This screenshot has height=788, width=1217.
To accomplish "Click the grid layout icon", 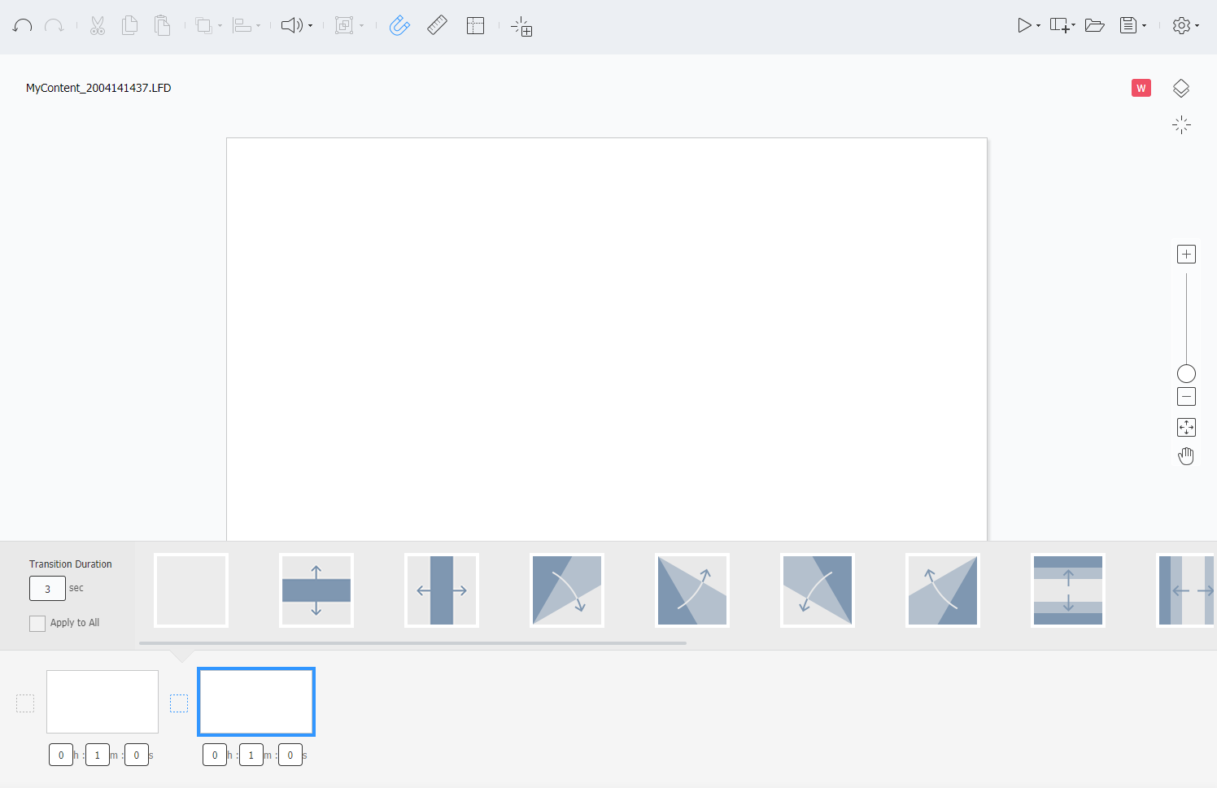I will pos(476,26).
